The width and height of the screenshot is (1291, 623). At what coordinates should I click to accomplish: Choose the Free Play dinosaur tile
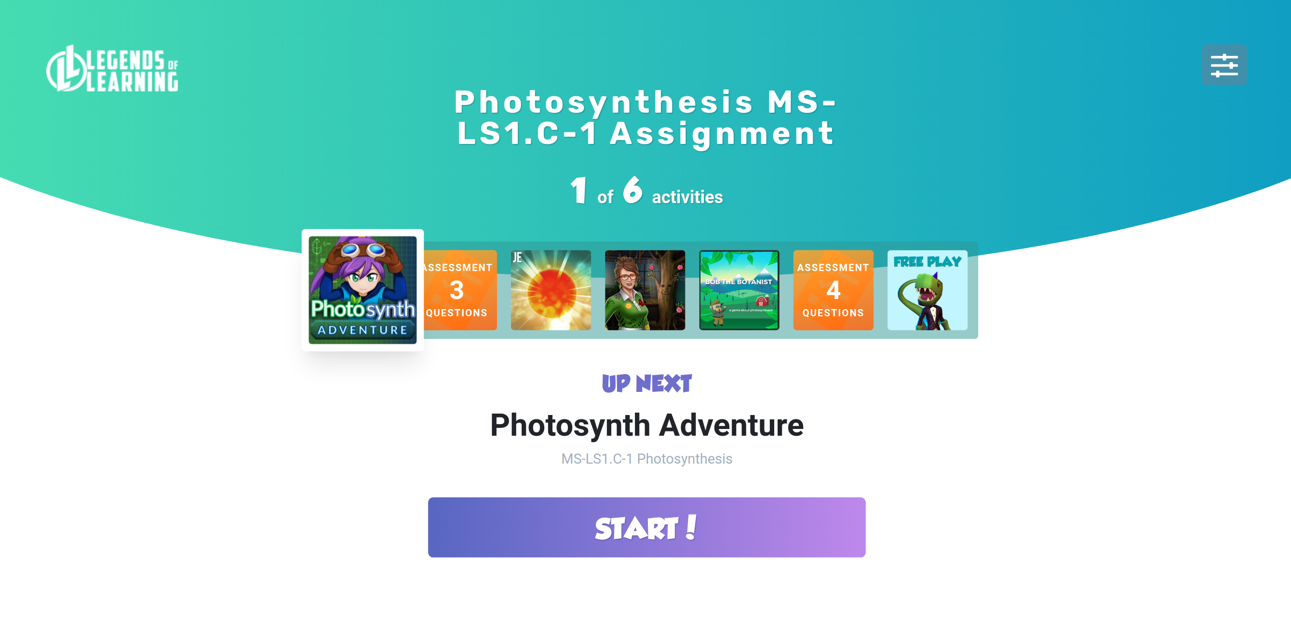pos(927,290)
